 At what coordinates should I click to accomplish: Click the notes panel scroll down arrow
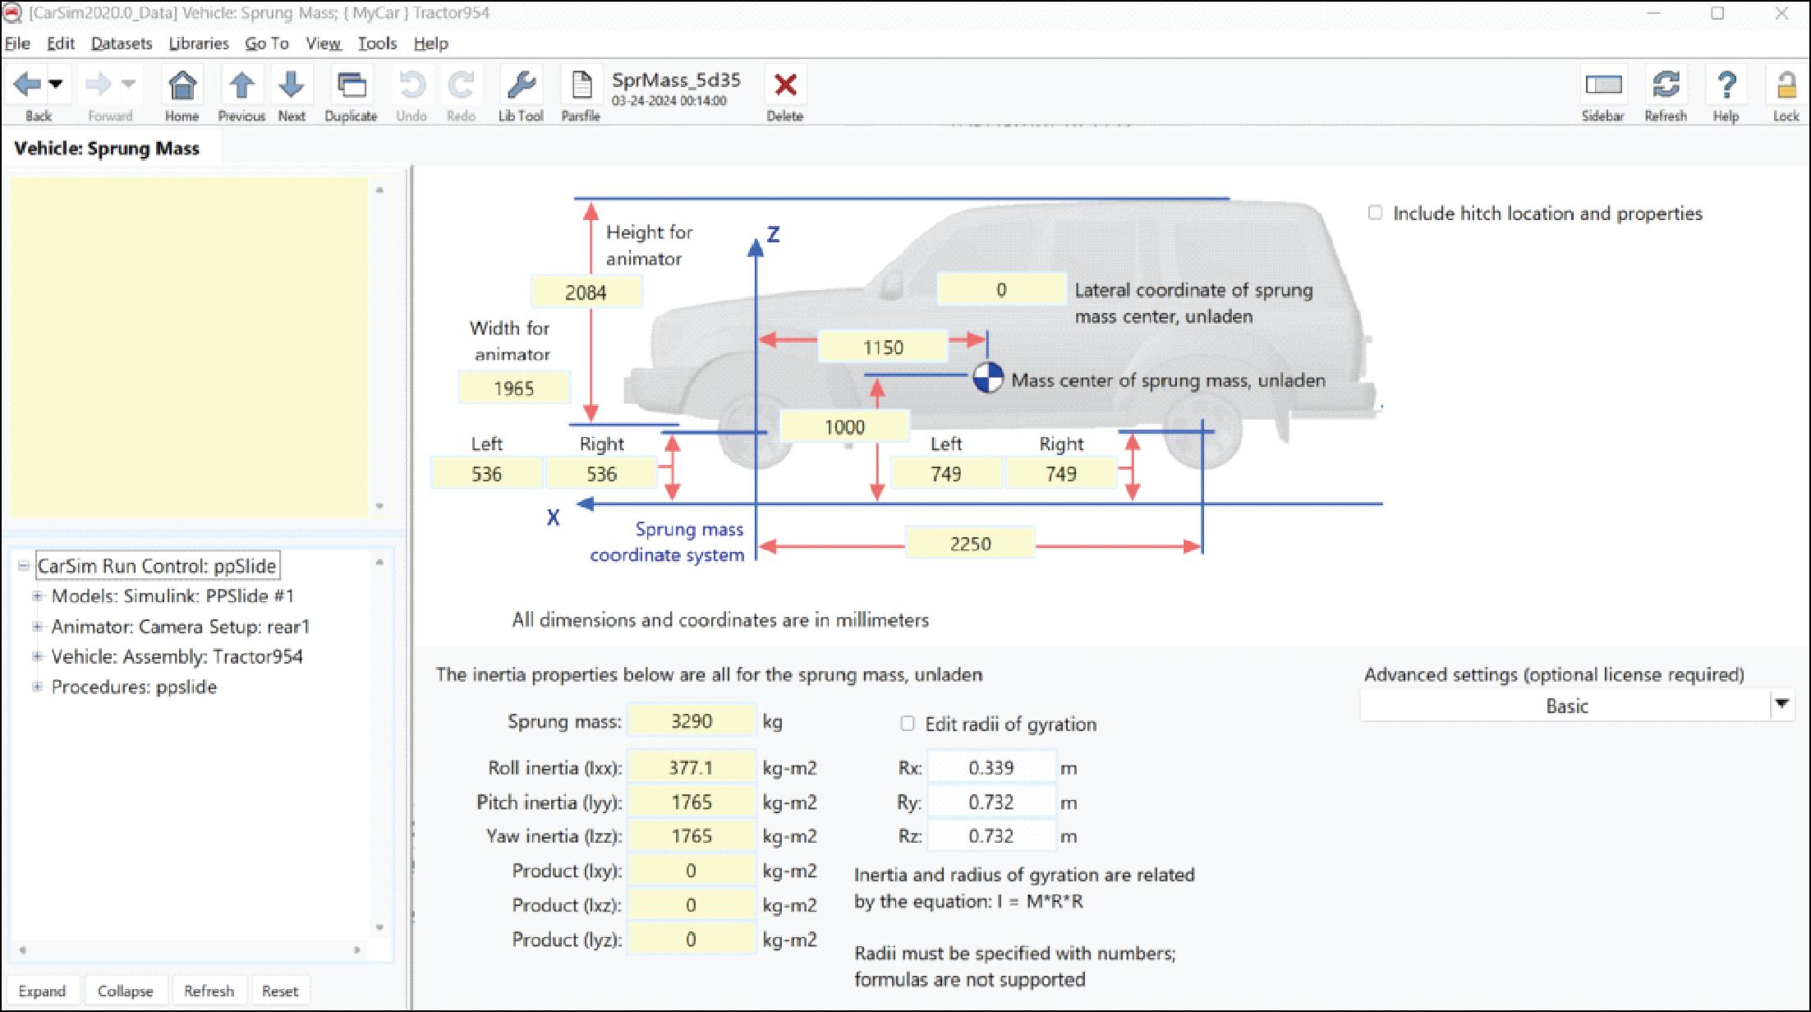click(x=379, y=506)
